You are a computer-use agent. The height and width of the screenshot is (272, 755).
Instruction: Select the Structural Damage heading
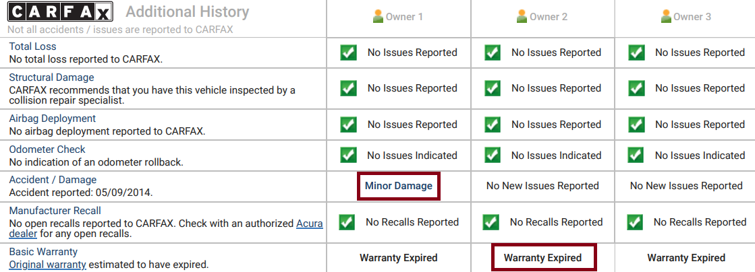point(51,77)
